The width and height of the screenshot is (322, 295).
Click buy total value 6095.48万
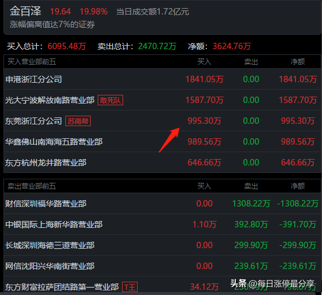pos(66,46)
